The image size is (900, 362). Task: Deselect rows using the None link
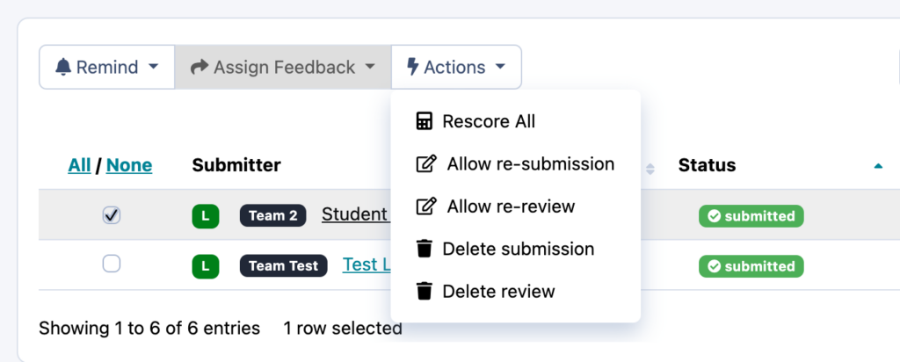[129, 165]
